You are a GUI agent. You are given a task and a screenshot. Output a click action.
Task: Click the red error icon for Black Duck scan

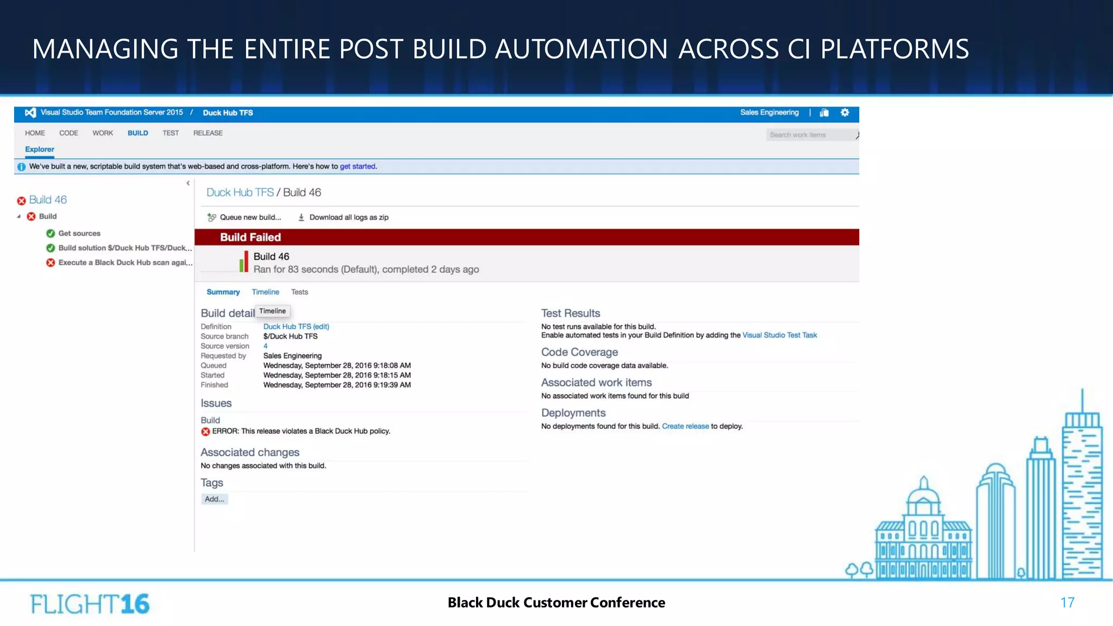(x=51, y=262)
